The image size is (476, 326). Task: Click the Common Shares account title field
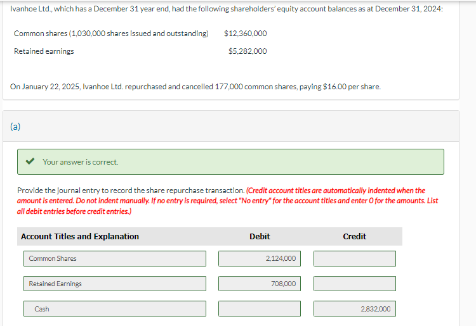pos(115,258)
